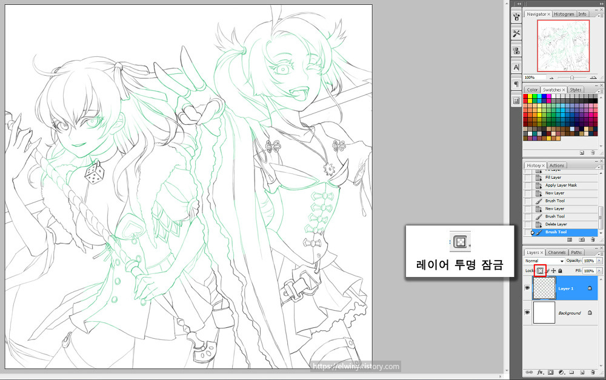Viewport: 606px width, 380px height.
Task: Select the Layer 1 name
Action: tap(566, 288)
